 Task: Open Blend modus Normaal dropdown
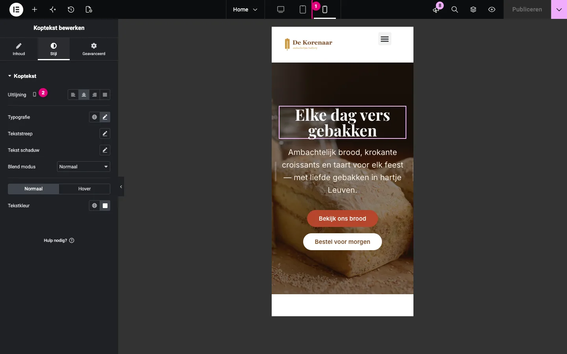[x=83, y=167]
